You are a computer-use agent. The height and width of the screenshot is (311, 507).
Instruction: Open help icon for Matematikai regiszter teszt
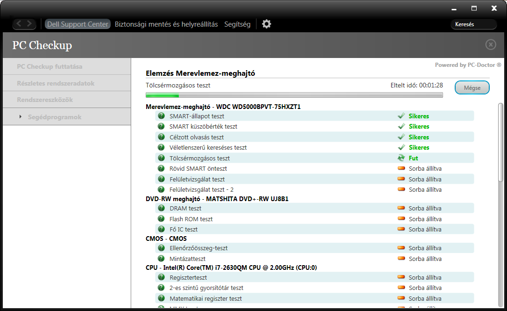click(161, 298)
